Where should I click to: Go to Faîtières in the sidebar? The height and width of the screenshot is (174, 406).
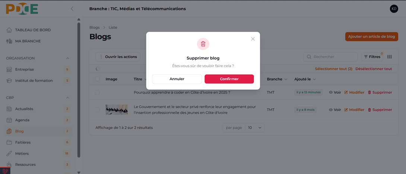23,142
